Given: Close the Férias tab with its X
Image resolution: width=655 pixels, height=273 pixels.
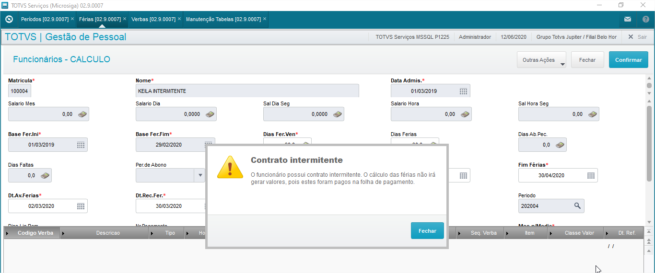Looking at the screenshot, I should point(125,19).
